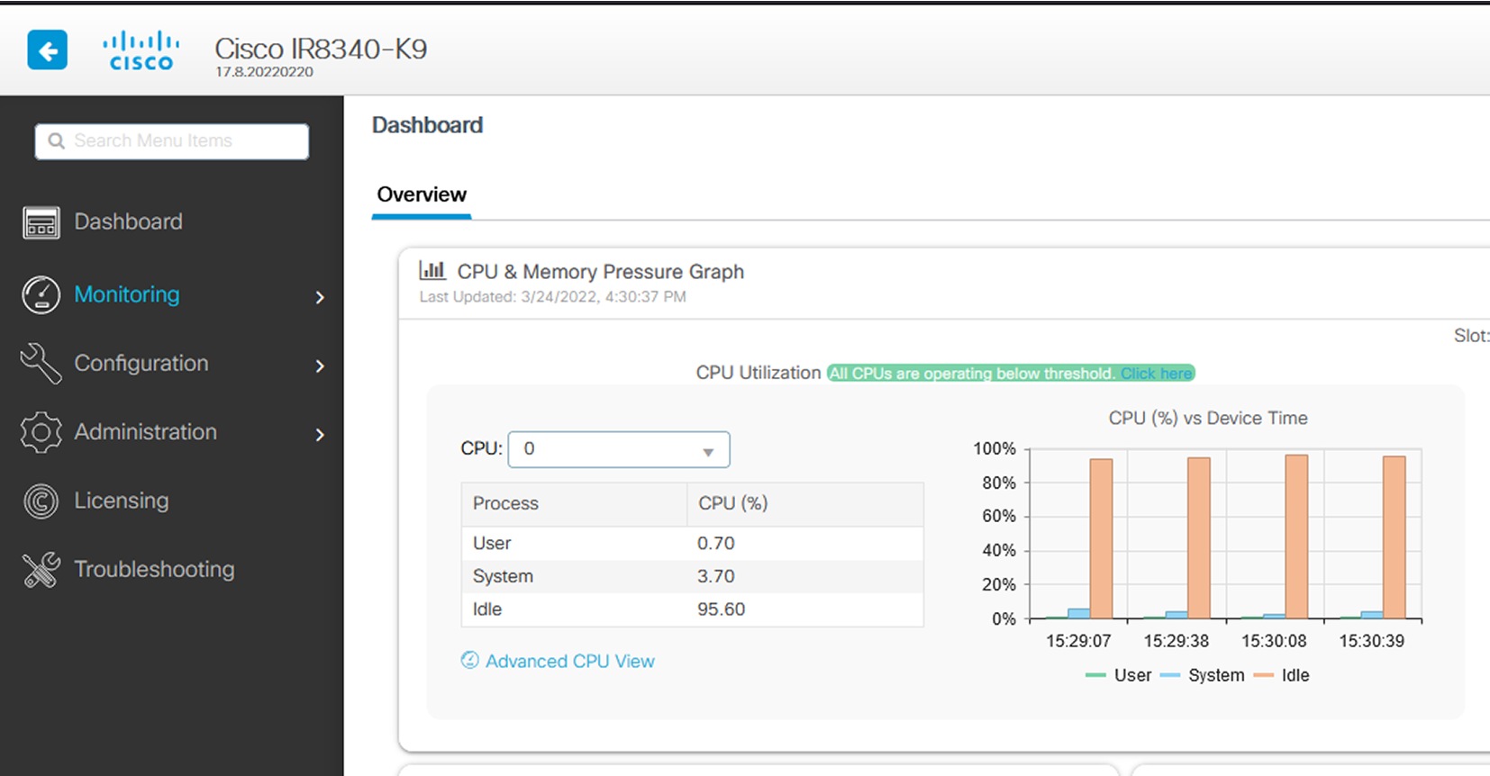This screenshot has width=1490, height=776.
Task: Open the Advanced CPU View link
Action: 569,661
